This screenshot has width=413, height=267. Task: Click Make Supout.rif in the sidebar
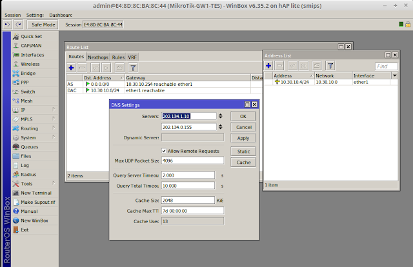click(x=37, y=203)
